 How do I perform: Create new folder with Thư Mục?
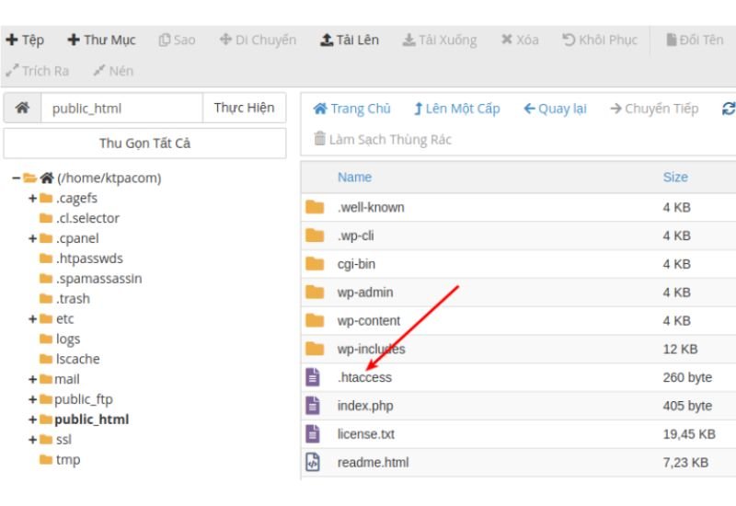pyautogui.click(x=101, y=40)
